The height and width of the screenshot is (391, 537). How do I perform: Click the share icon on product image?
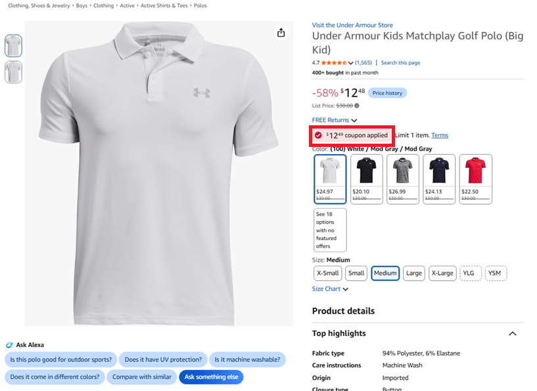click(281, 33)
